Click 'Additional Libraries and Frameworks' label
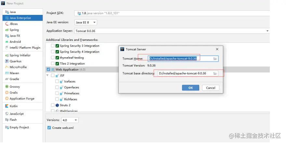 72,40
